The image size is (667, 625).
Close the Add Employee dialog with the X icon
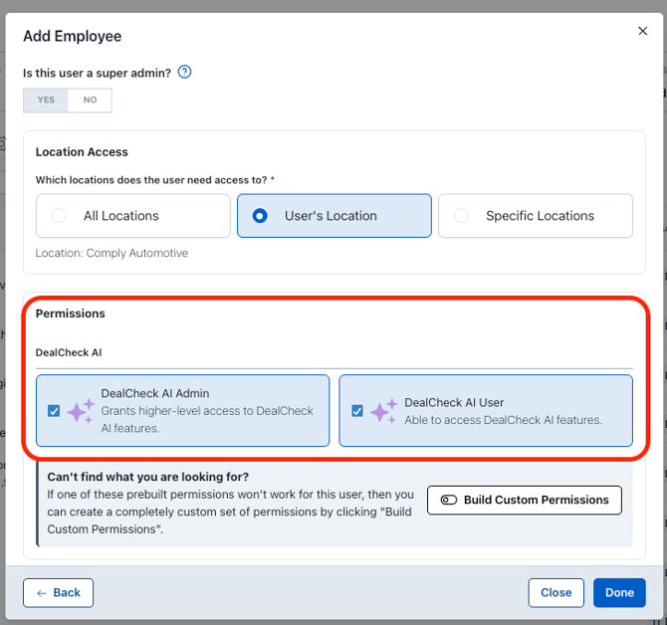[642, 32]
